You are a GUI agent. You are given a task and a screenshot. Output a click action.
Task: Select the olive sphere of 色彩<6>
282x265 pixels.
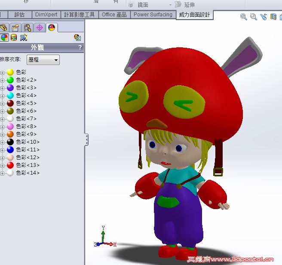pos(10,111)
